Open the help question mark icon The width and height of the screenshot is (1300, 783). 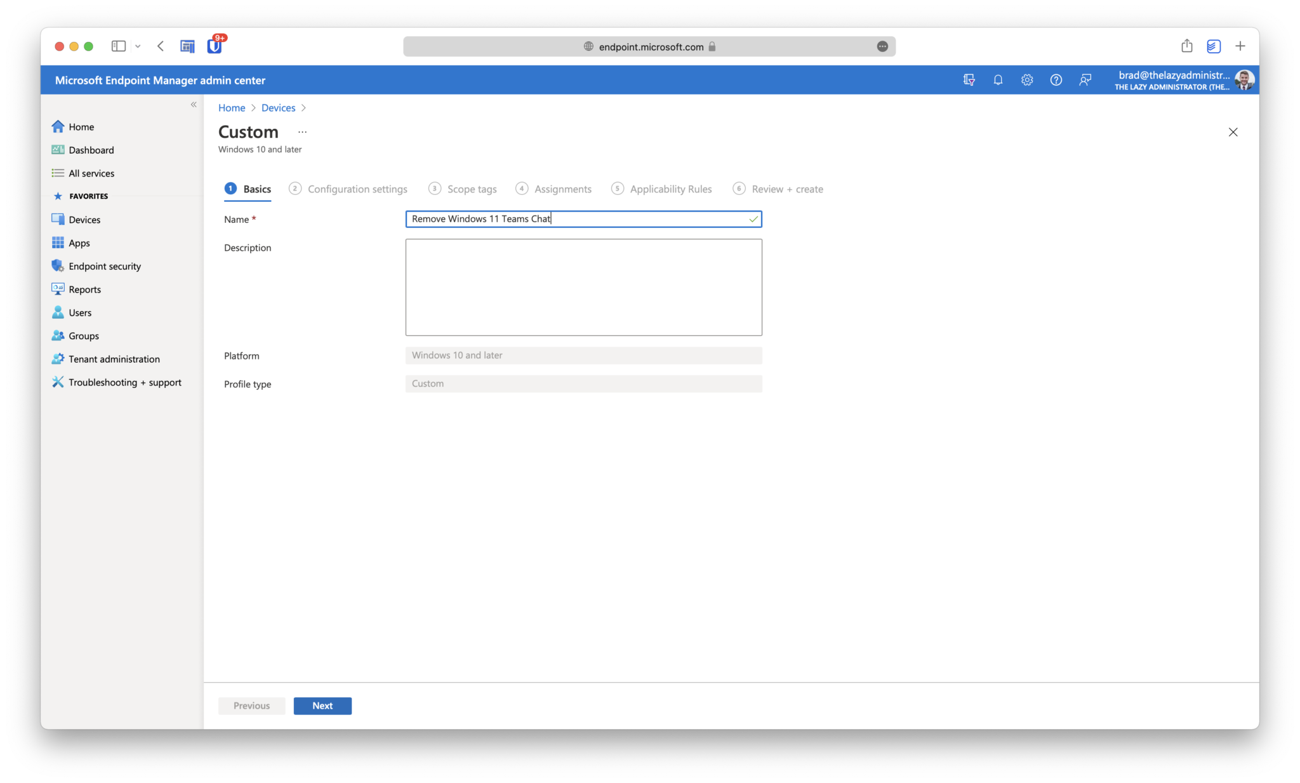click(1056, 80)
